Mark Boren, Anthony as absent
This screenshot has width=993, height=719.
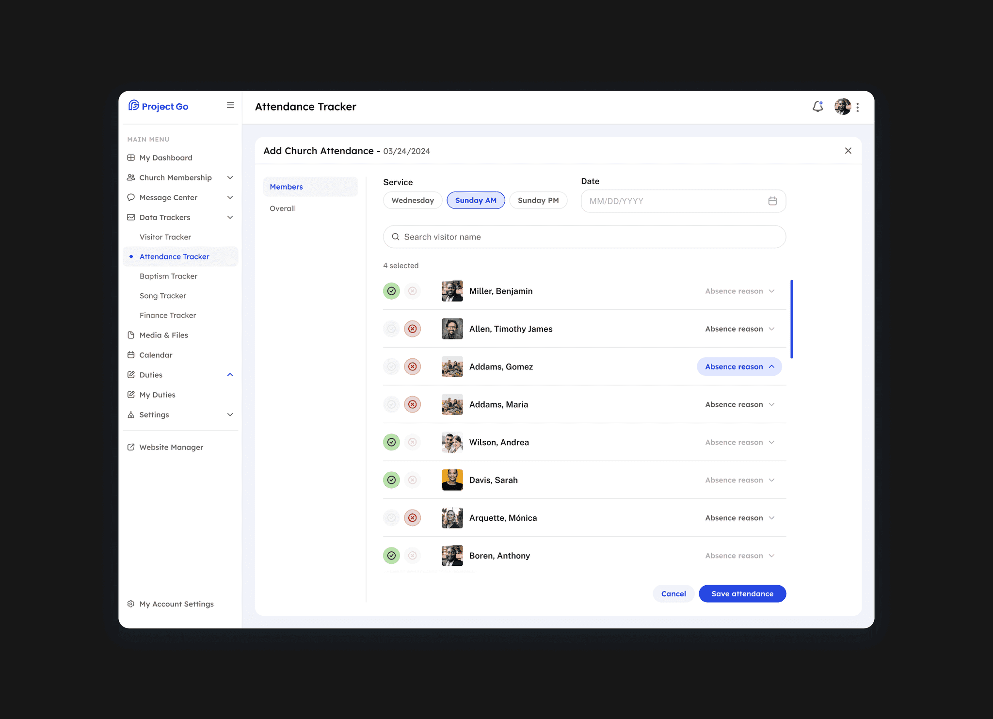(x=413, y=556)
